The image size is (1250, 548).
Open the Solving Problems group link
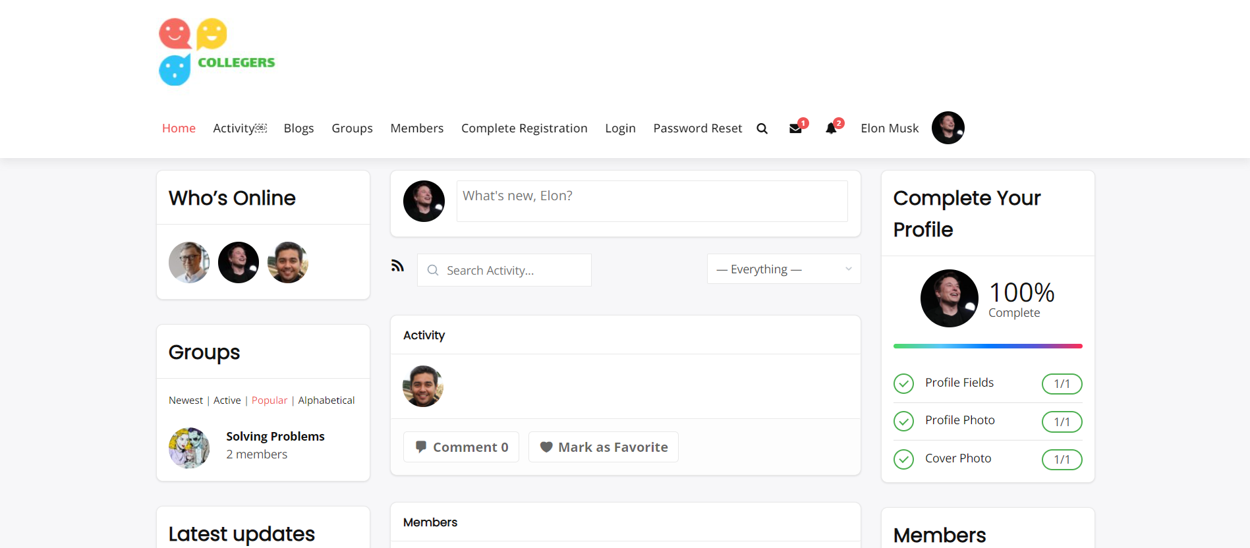point(275,437)
